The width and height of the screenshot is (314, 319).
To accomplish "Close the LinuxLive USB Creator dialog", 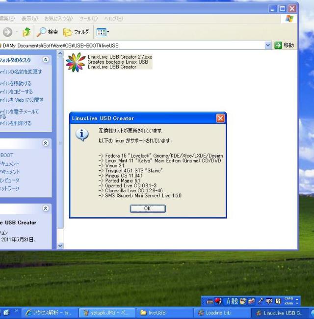I will coord(221,118).
